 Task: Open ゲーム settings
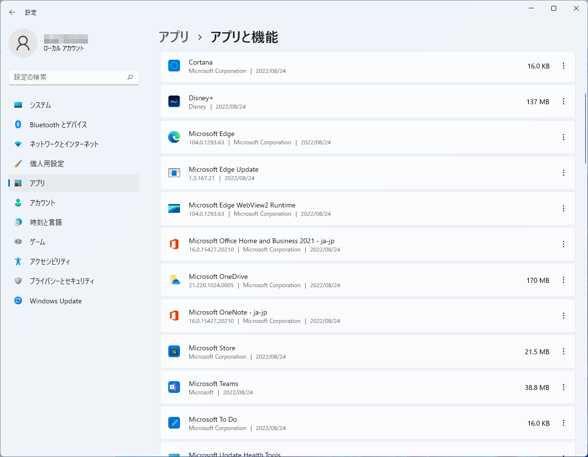[x=74, y=242]
